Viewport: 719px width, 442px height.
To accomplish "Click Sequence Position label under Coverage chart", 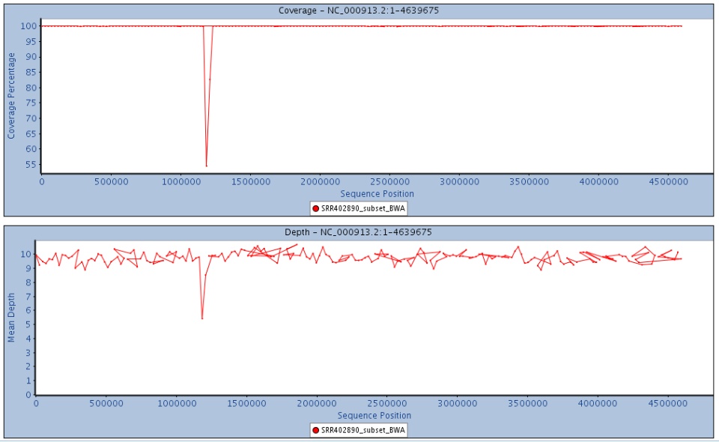I will (x=377, y=193).
